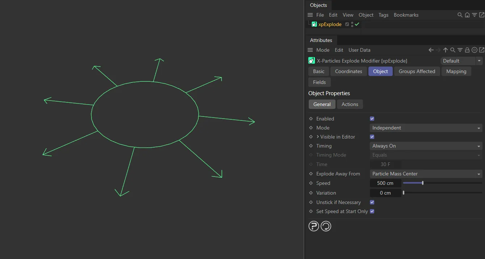The height and width of the screenshot is (259, 485).
Task: Click the xpExplode X-Particles icon in Objects panel
Action: (314, 24)
